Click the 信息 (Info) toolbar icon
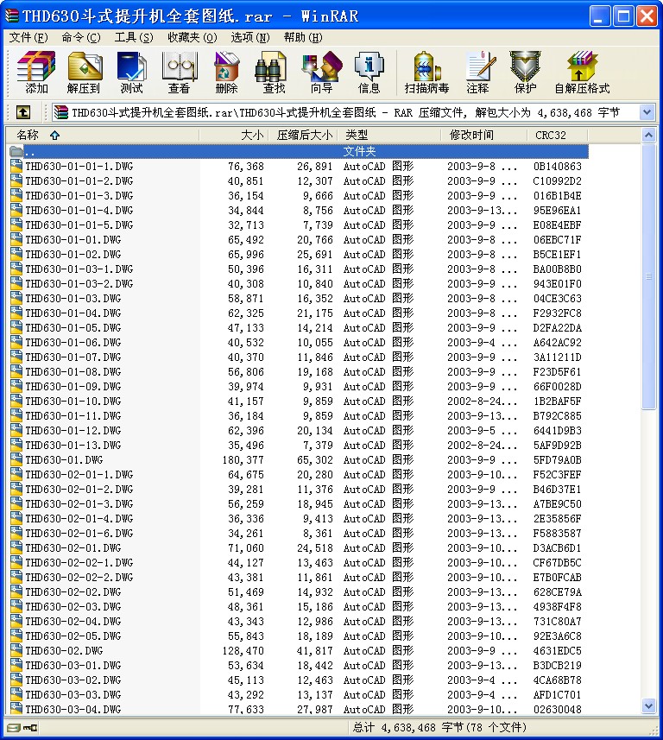The width and height of the screenshot is (663, 740). coord(369,66)
